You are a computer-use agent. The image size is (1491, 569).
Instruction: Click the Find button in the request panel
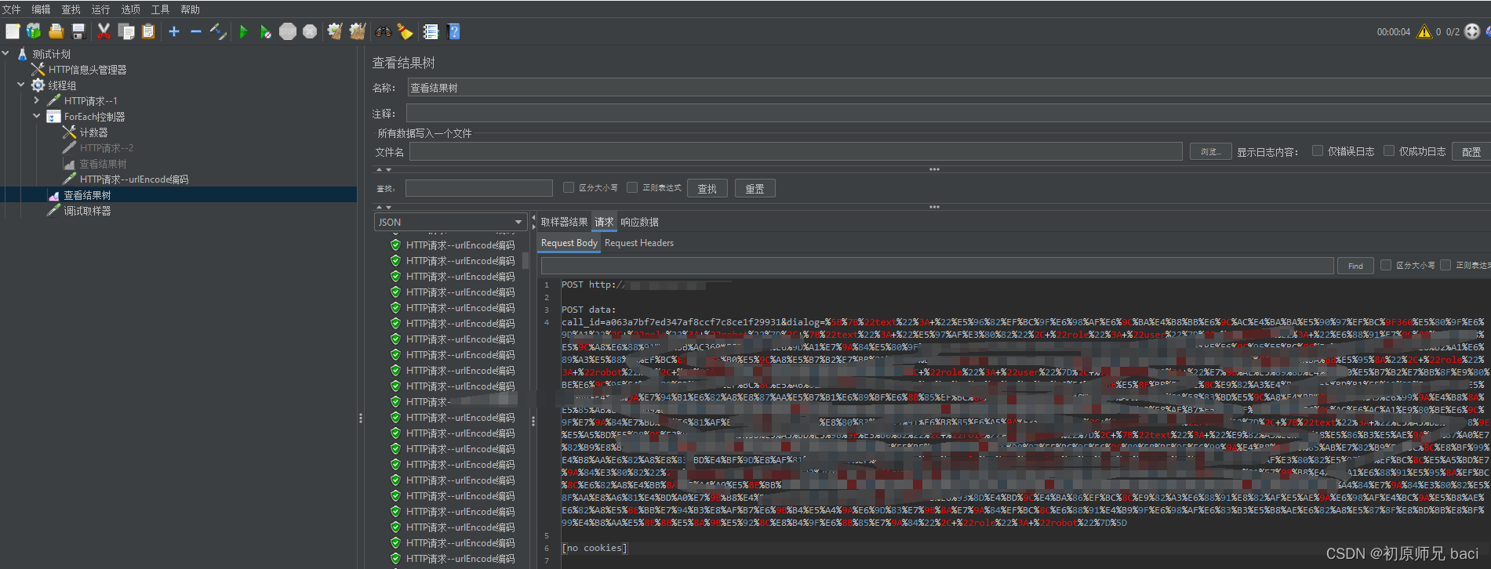tap(1355, 266)
